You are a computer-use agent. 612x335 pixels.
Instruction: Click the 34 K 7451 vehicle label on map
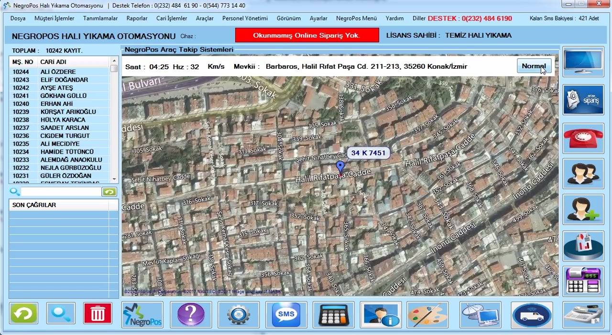pos(368,153)
